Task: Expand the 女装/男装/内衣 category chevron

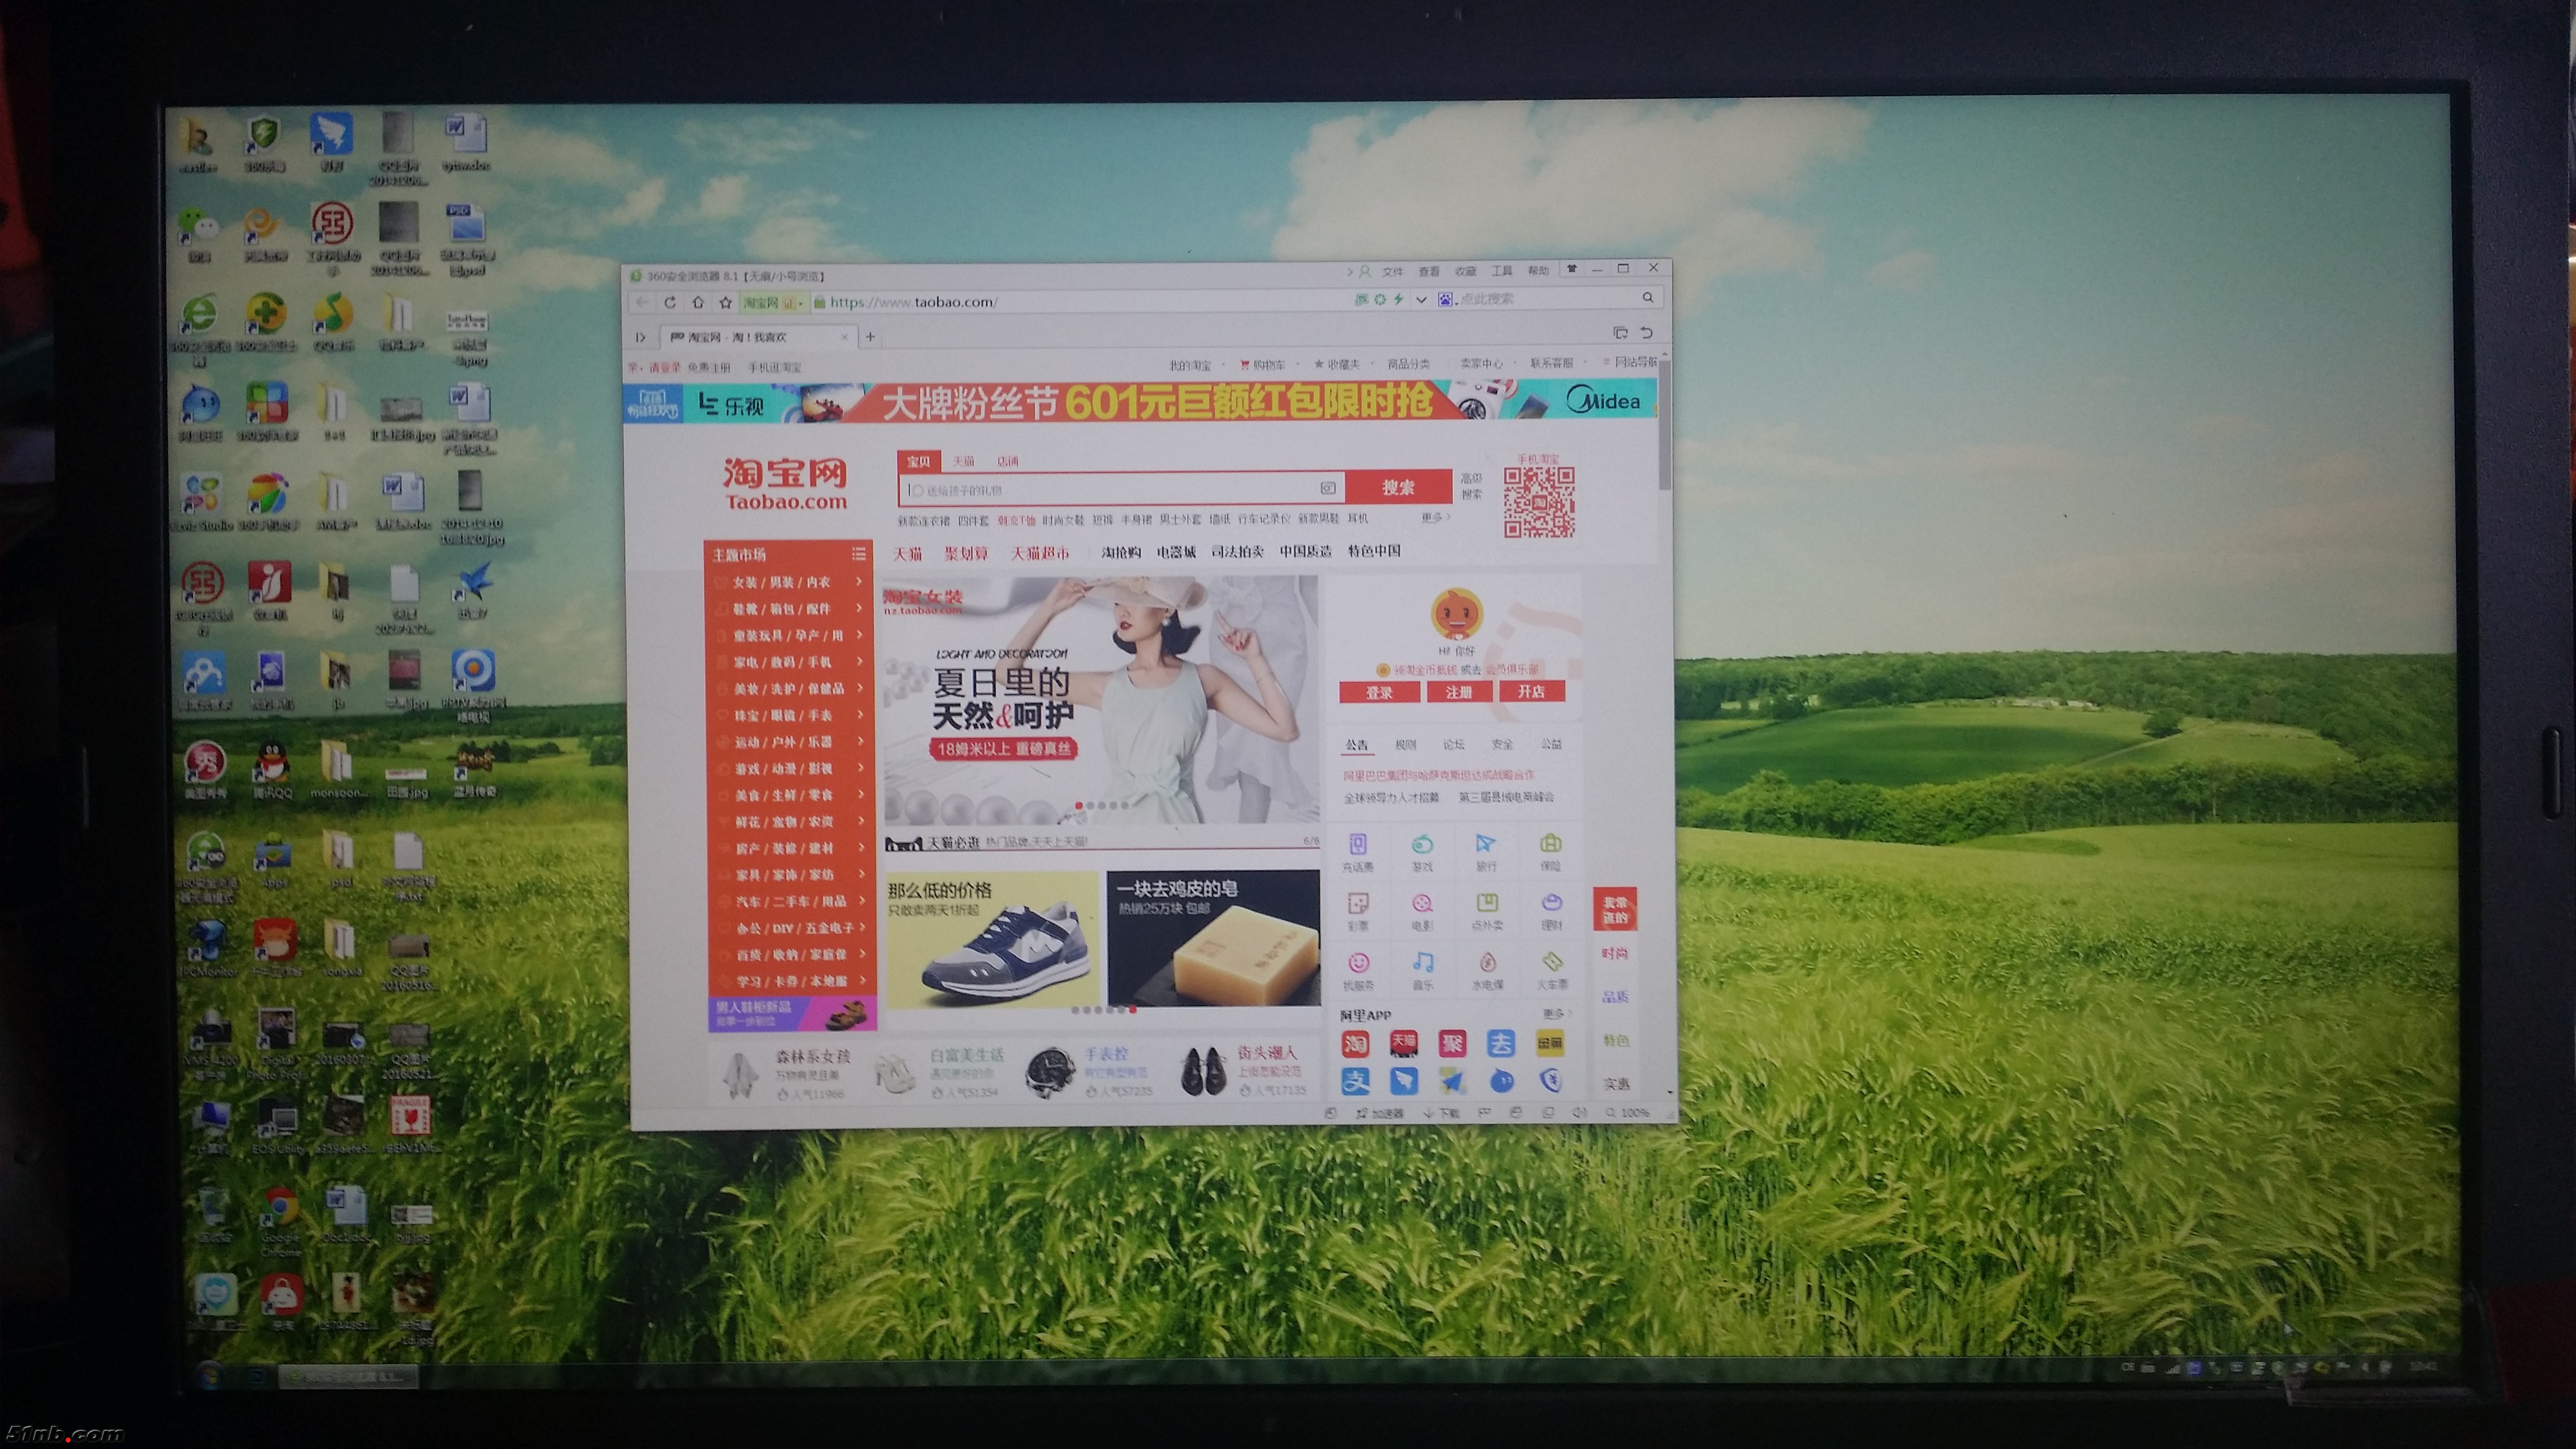Action: click(x=859, y=581)
